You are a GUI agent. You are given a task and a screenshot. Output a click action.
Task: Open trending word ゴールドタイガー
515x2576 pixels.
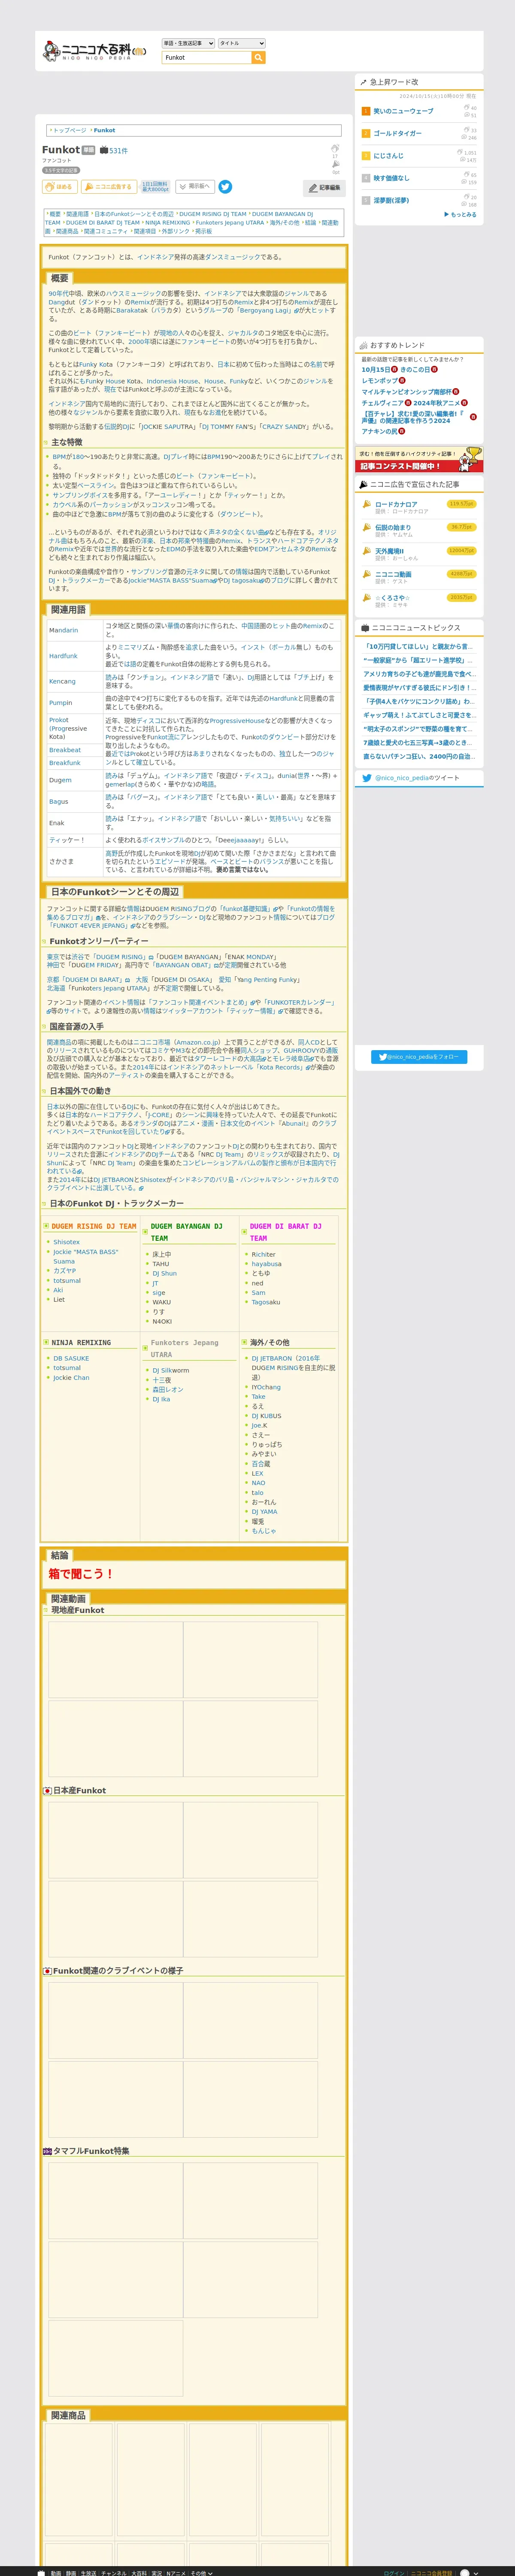pos(397,133)
